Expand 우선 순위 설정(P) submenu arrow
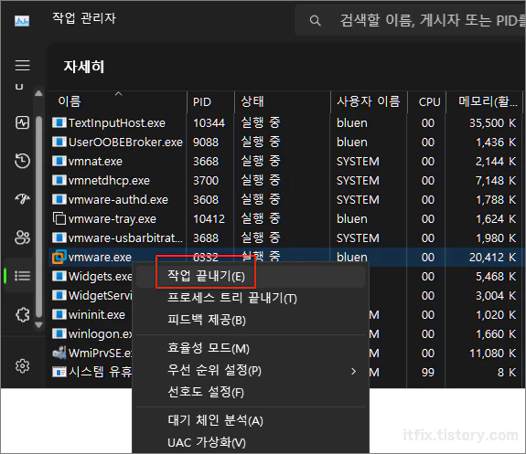The width and height of the screenshot is (526, 454). pyautogui.click(x=353, y=371)
